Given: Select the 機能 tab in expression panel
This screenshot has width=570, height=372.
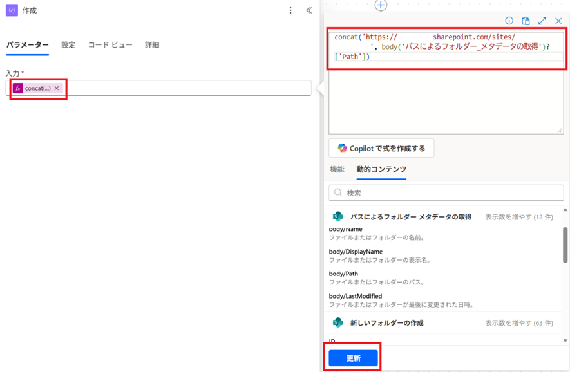Looking at the screenshot, I should pos(337,169).
